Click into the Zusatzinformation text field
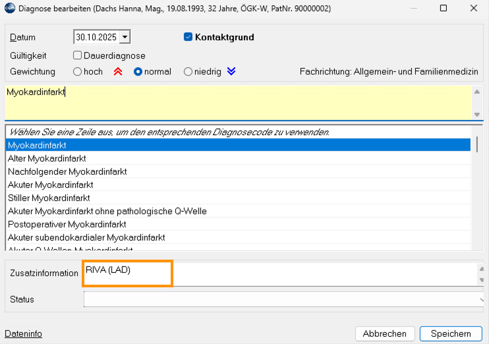The height and width of the screenshot is (344, 489). tap(277, 273)
